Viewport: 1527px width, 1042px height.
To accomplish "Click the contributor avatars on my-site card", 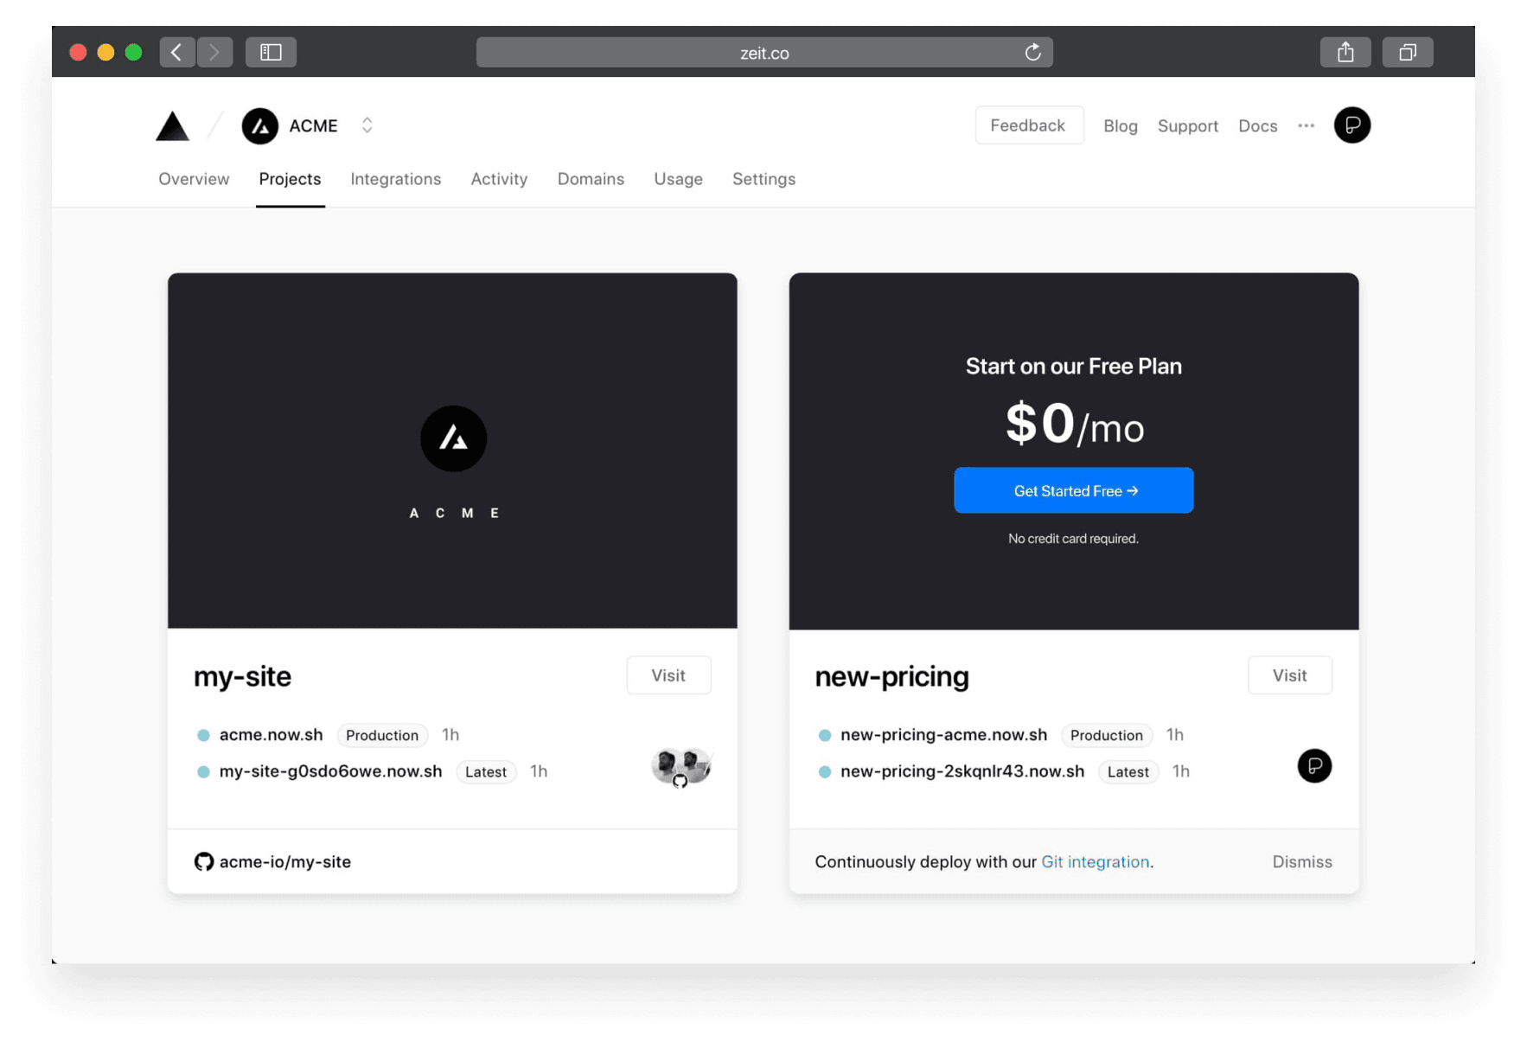I will tap(680, 766).
